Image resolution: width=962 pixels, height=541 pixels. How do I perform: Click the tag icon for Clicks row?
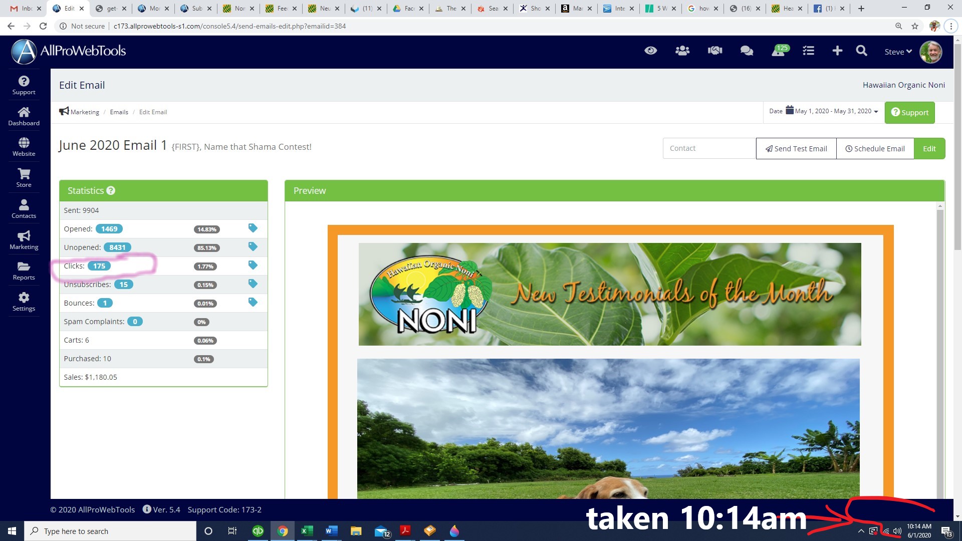[x=253, y=265]
